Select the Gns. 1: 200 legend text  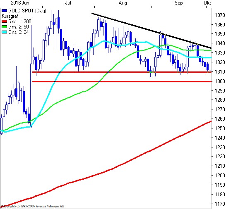[20, 21]
